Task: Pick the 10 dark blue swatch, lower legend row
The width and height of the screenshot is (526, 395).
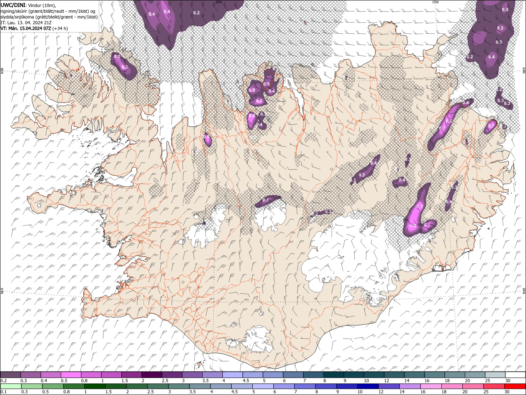Action: pyautogui.click(x=367, y=386)
